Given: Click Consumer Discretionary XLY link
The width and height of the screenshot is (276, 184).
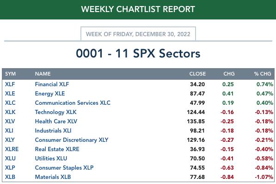Looking at the screenshot, I should coord(72,140).
